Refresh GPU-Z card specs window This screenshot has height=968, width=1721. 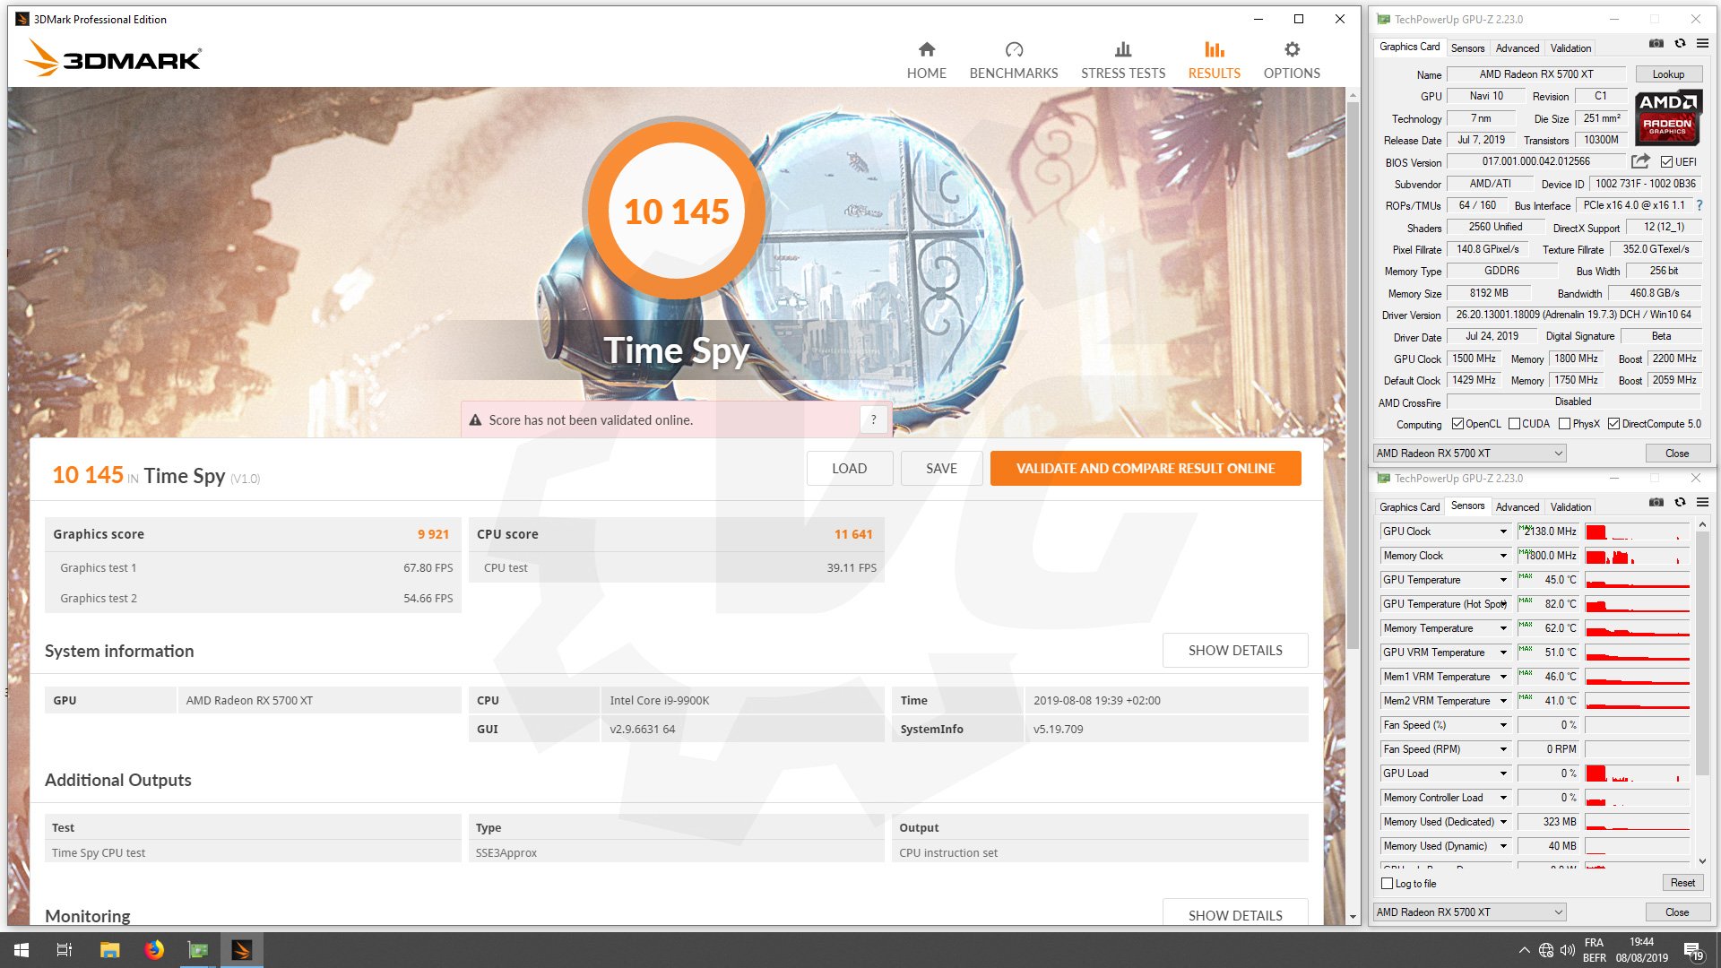pyautogui.click(x=1680, y=43)
